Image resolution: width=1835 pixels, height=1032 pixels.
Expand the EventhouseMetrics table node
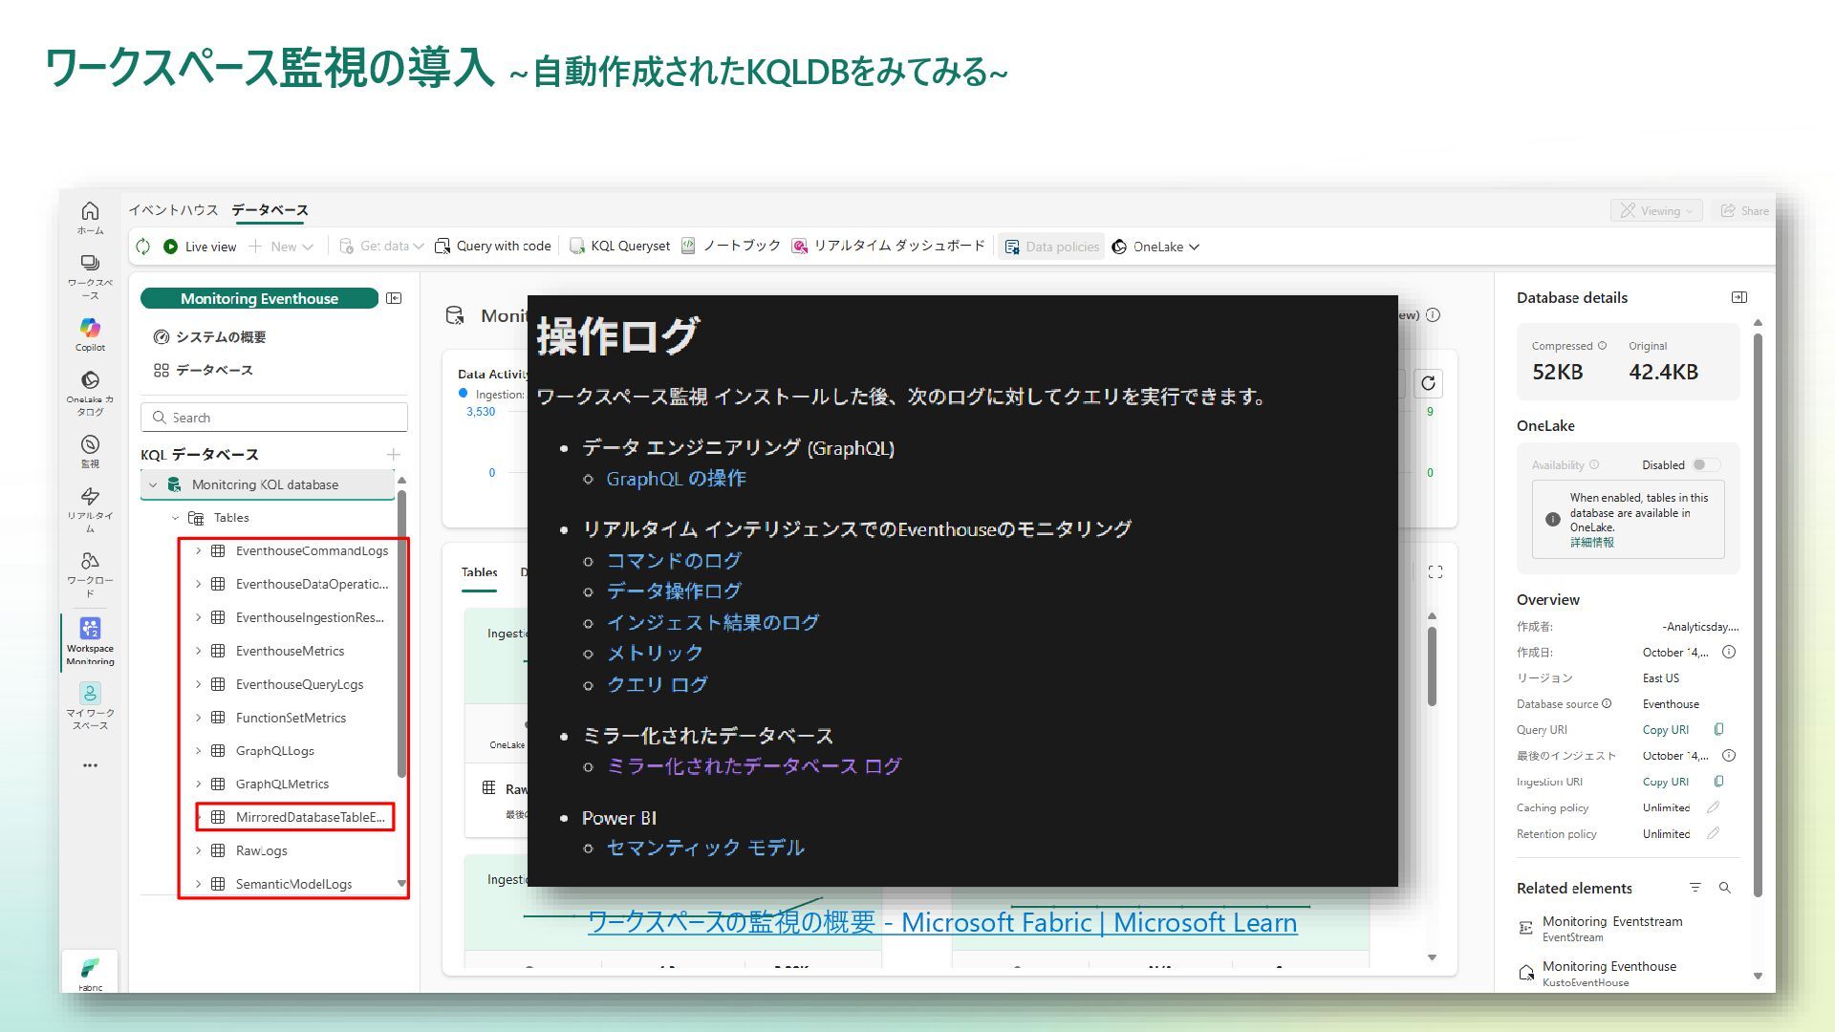point(199,651)
